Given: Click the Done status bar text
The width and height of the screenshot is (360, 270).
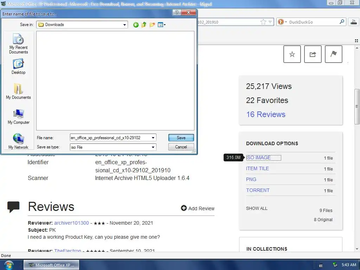Looking at the screenshot, I should click(6, 256).
